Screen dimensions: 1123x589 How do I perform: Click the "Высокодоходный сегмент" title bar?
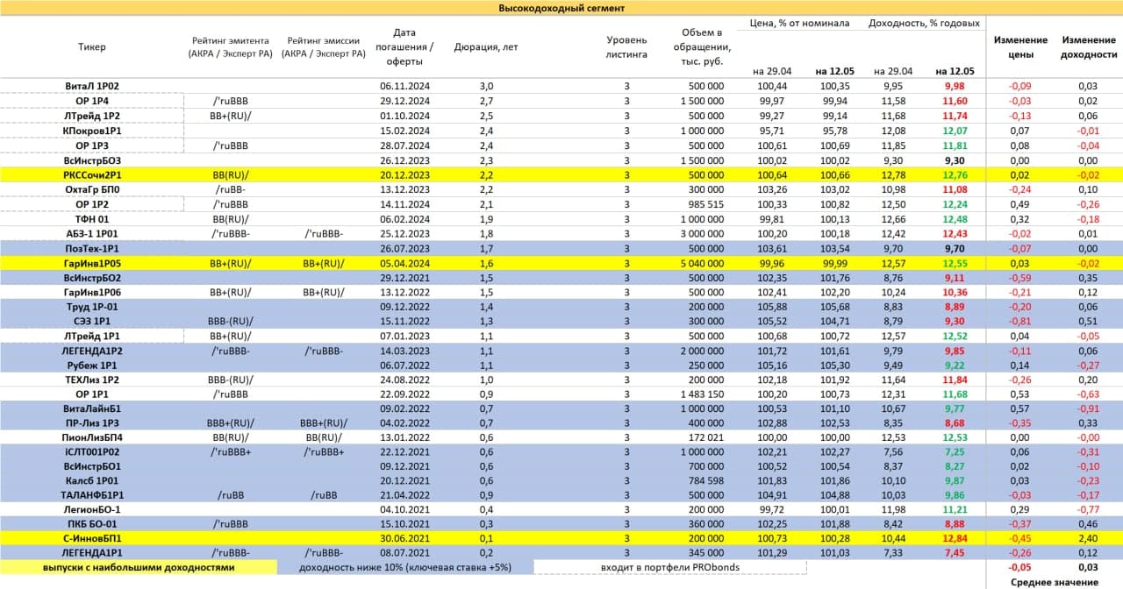[x=561, y=8]
